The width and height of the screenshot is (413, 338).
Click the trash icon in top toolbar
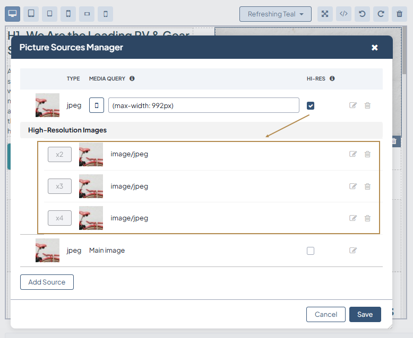point(399,14)
